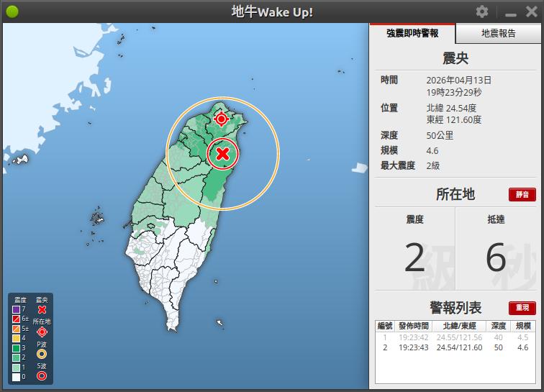Click the 深度 column header in alert list
544x392 pixels.
pos(499,326)
